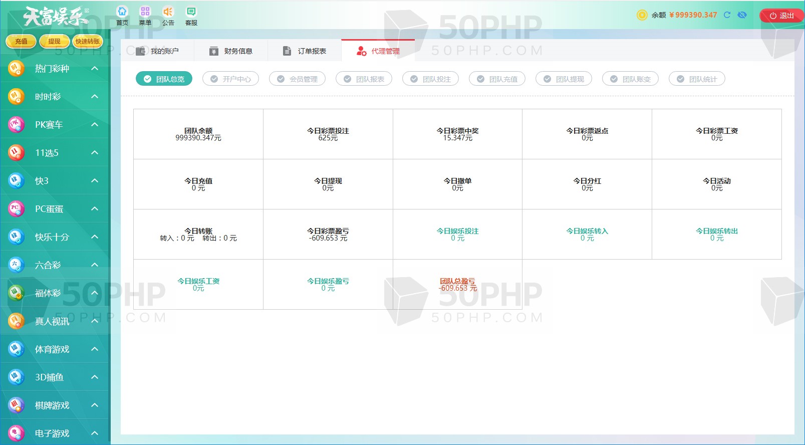
Task: Click the Home (首页) icon
Action: (x=122, y=12)
